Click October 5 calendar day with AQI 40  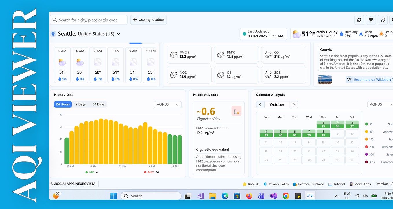tap(280, 133)
